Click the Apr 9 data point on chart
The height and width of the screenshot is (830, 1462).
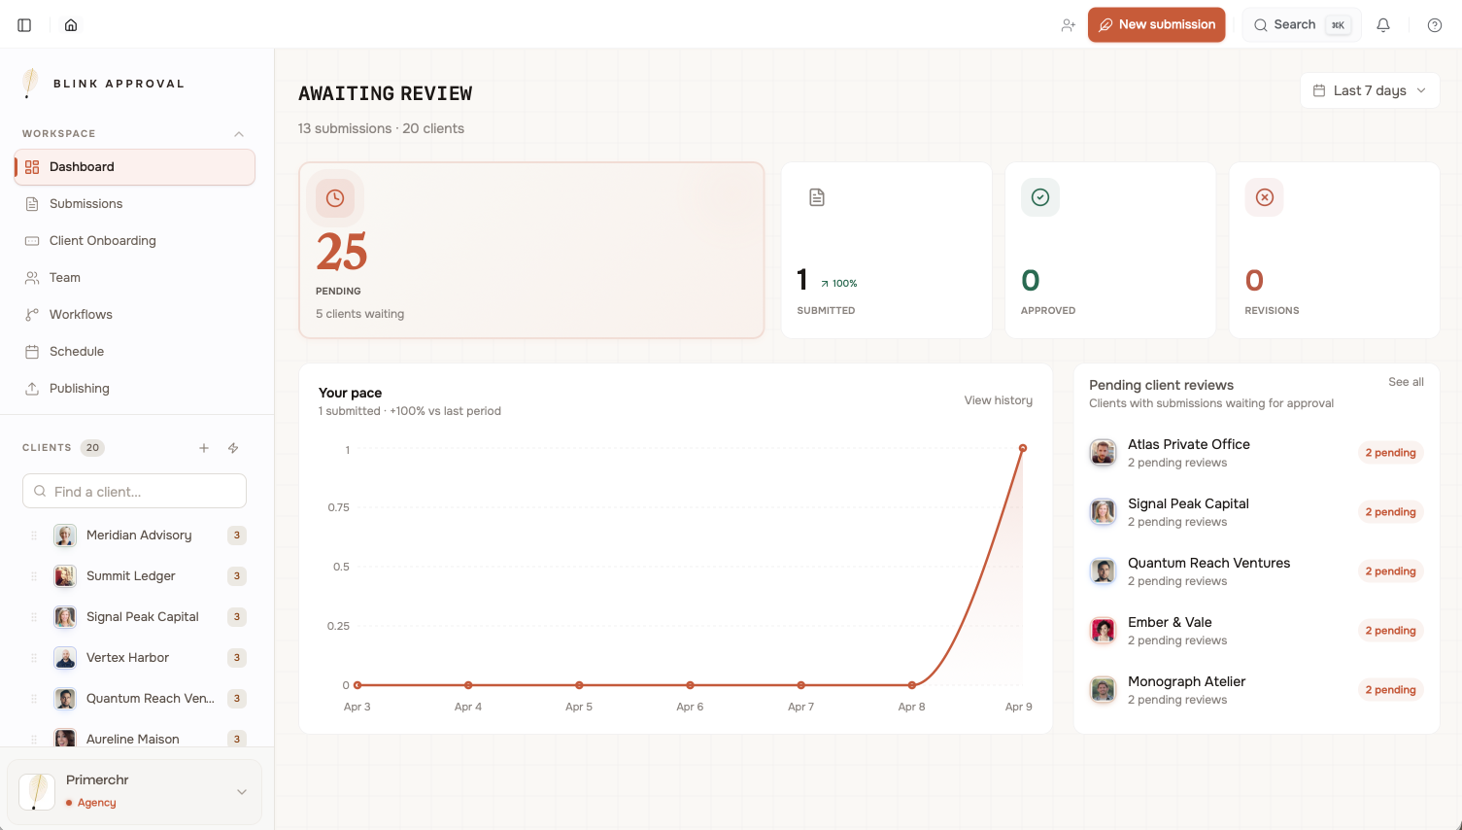pyautogui.click(x=1022, y=448)
